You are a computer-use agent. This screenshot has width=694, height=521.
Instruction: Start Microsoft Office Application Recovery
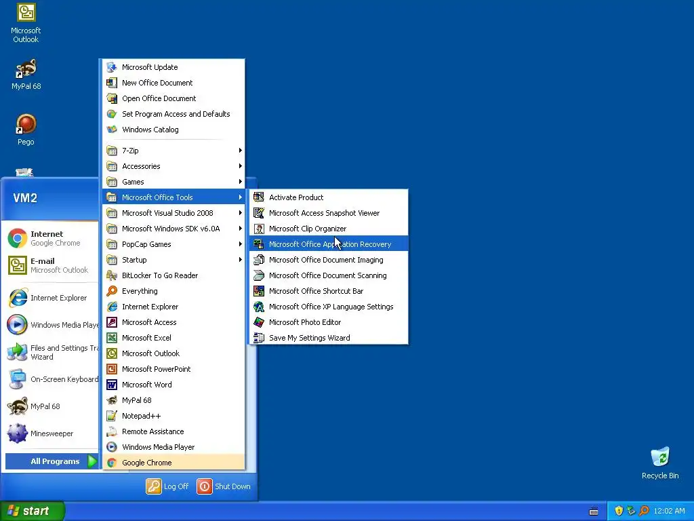(329, 244)
